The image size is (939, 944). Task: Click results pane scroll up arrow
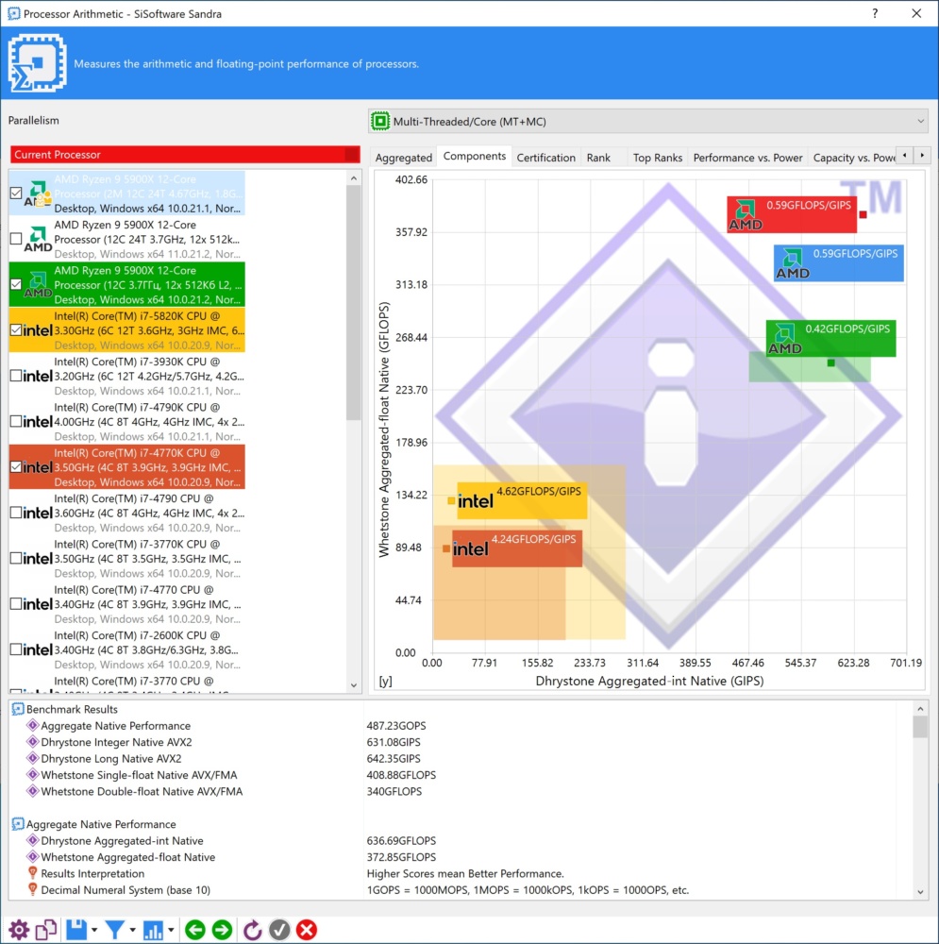pyautogui.click(x=920, y=708)
